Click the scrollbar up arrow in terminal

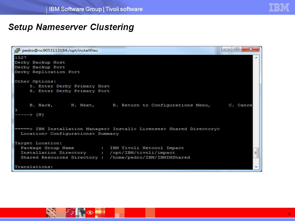tap(256, 58)
